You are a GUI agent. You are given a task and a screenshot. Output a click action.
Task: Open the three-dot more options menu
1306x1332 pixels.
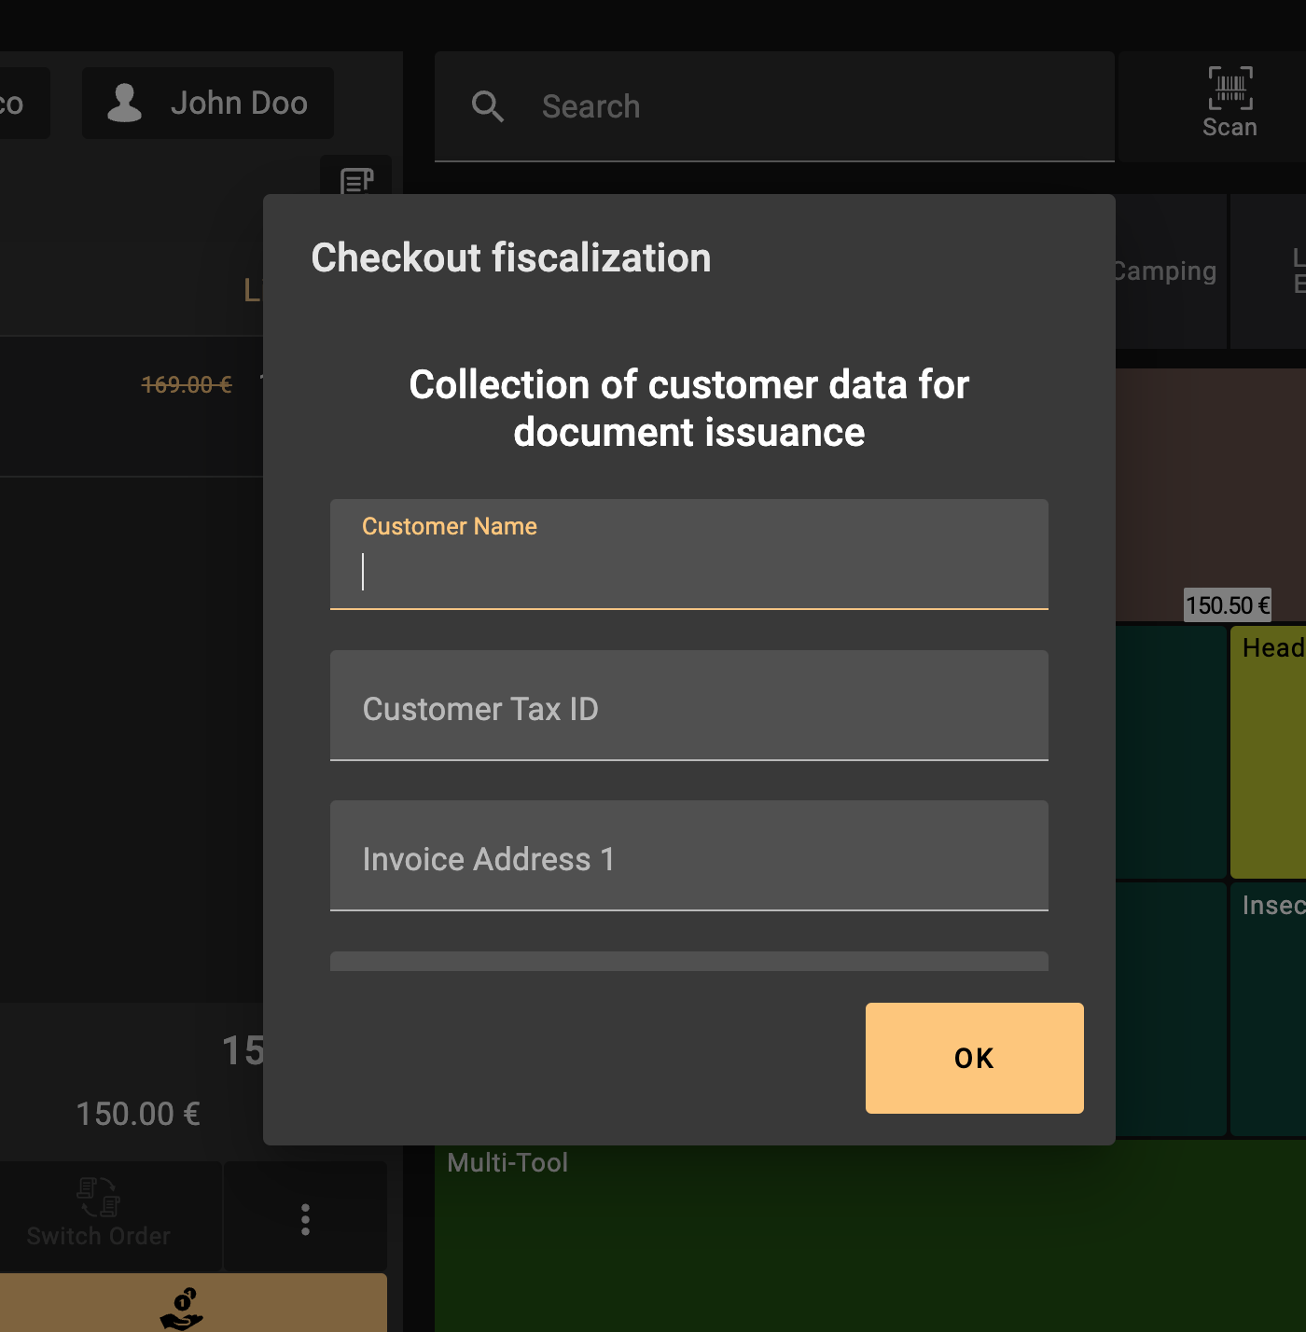pos(305,1218)
